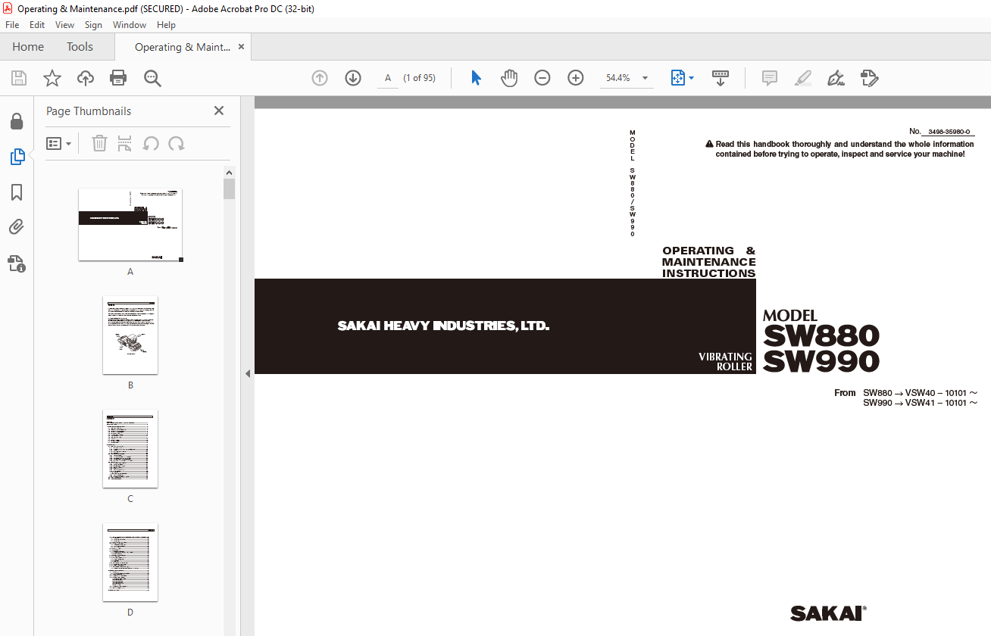Viewport: 991px width, 636px height.
Task: Select page D thumbnail
Action: click(130, 563)
